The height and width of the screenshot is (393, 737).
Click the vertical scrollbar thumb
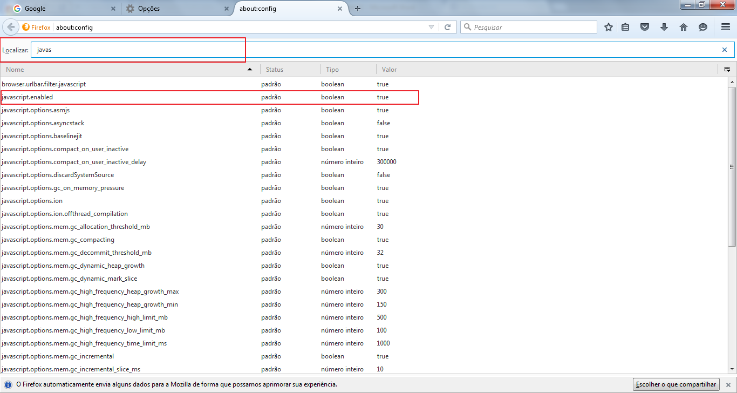pos(732,166)
